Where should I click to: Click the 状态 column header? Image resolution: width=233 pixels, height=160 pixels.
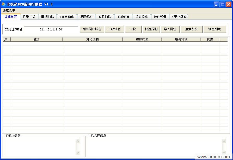pyautogui.click(x=210, y=40)
